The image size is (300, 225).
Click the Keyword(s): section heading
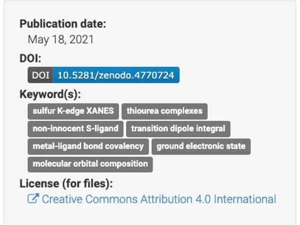tap(50, 94)
